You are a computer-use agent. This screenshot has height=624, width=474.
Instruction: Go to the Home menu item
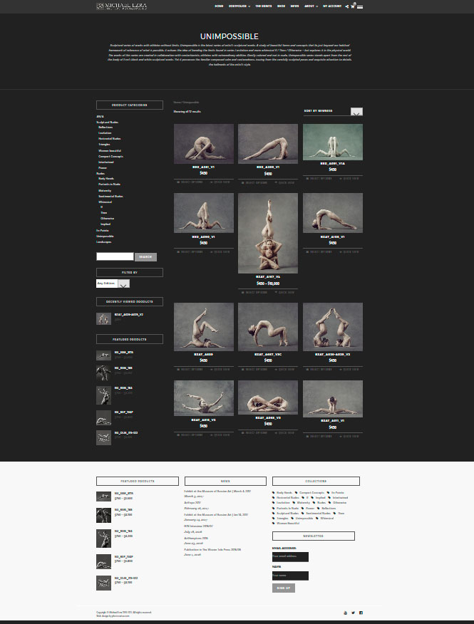[x=219, y=6]
